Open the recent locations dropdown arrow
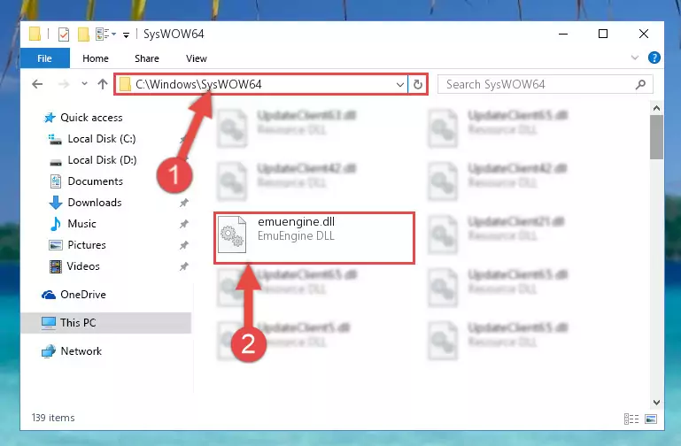The width and height of the screenshot is (681, 446). pos(84,84)
